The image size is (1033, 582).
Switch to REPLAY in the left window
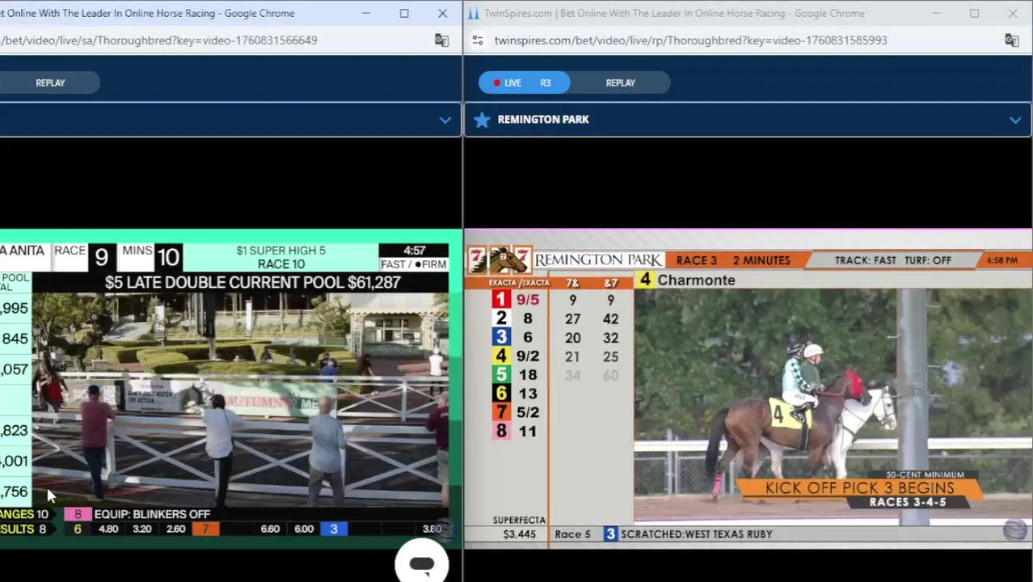click(50, 82)
